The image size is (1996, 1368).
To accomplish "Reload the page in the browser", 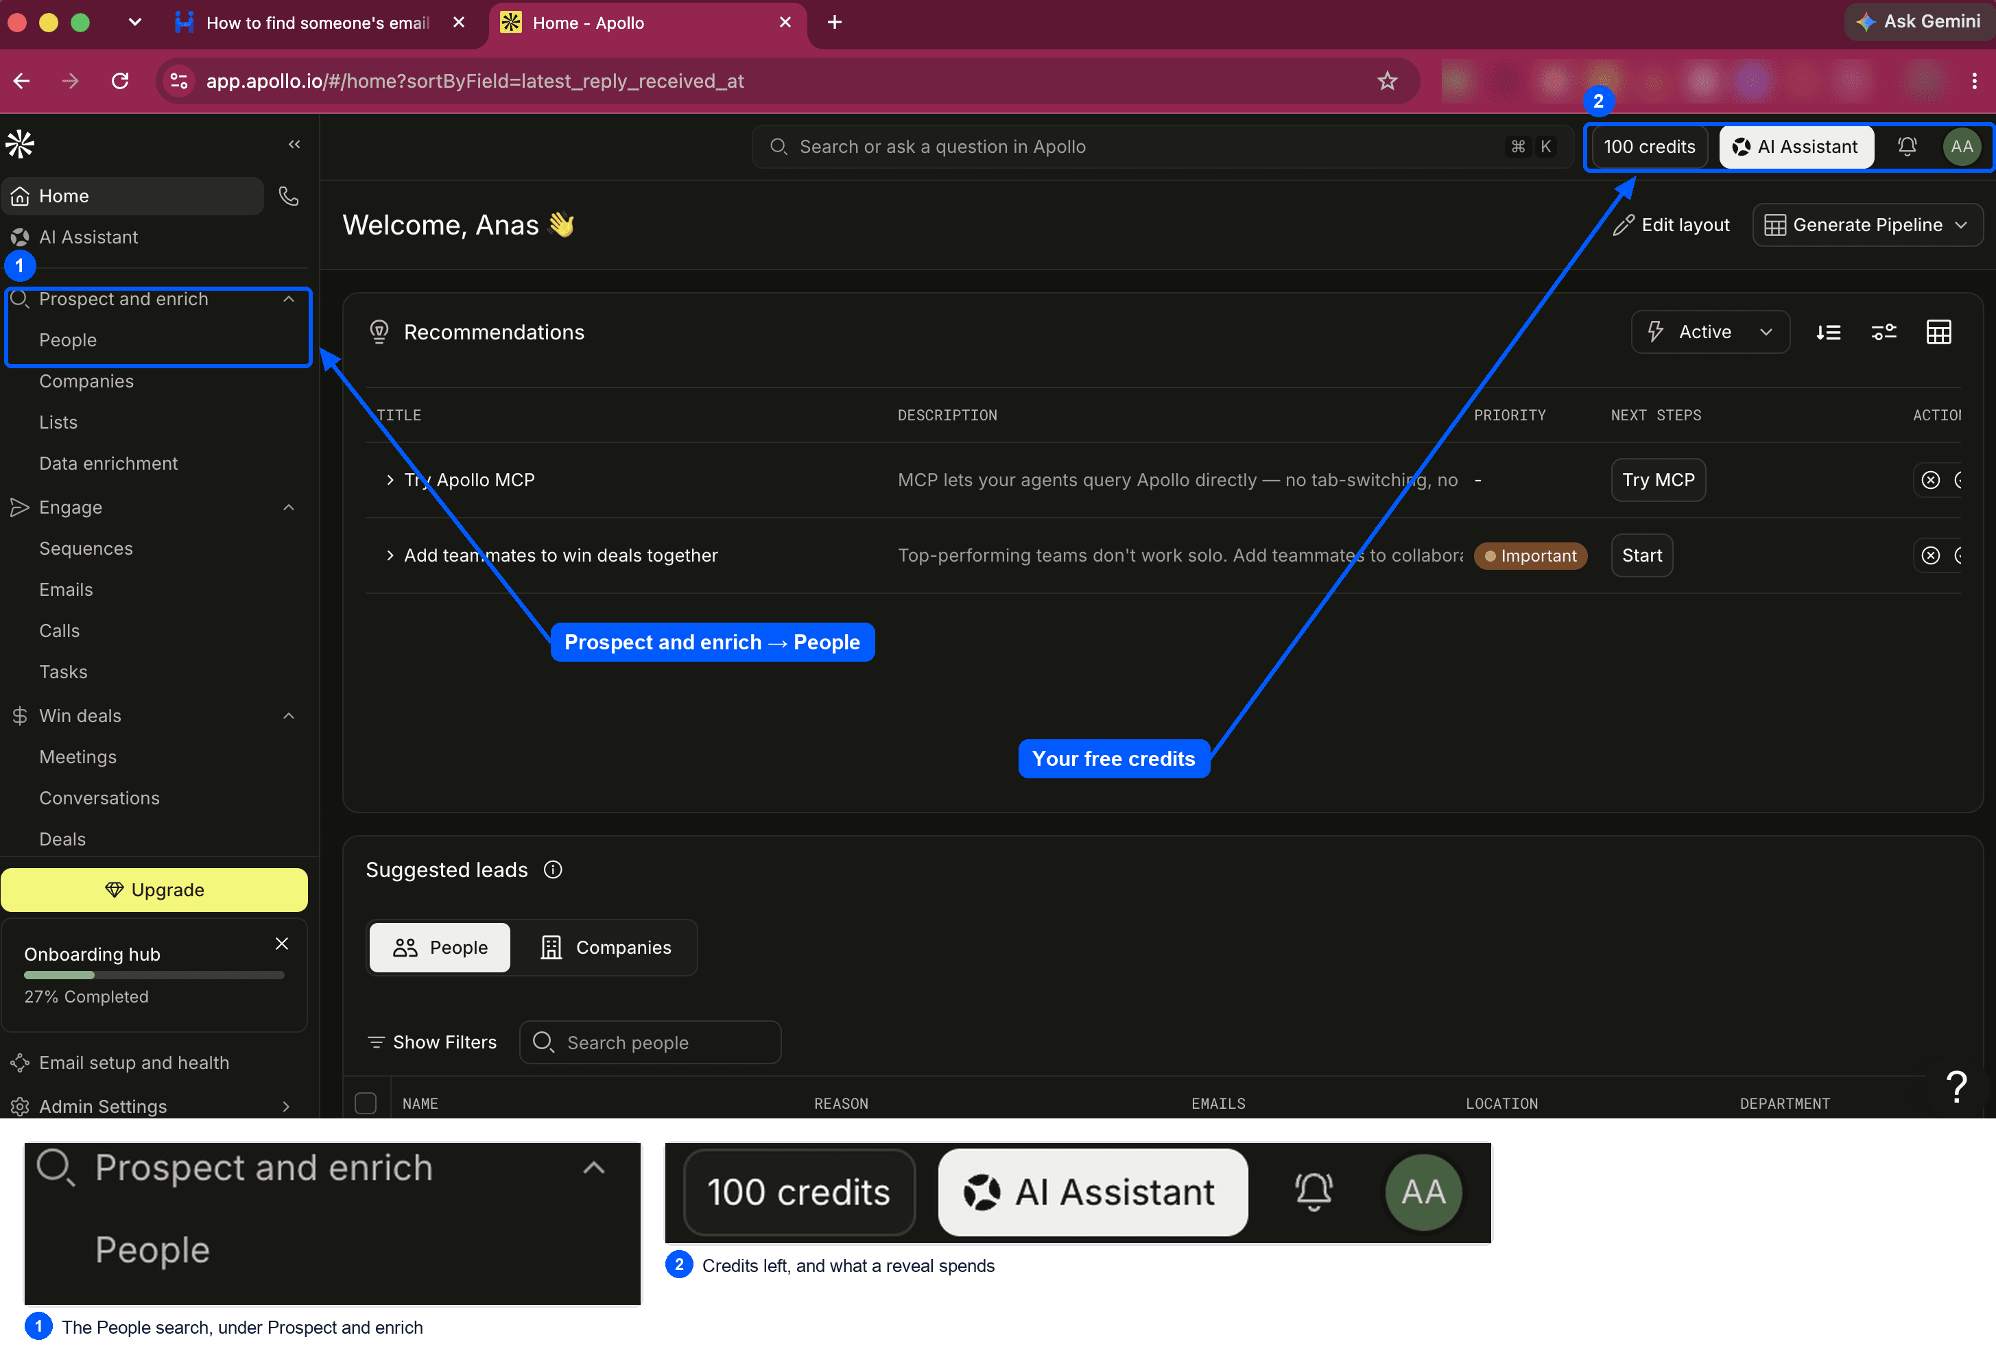I will (x=120, y=81).
